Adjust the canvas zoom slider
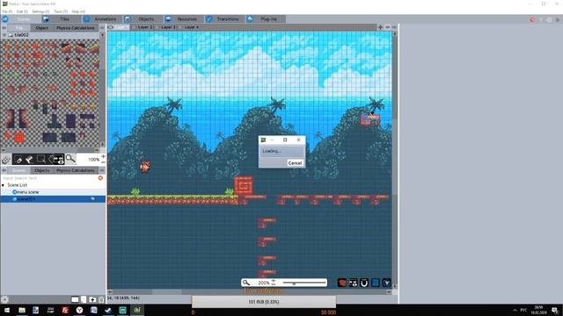Image resolution: width=563 pixels, height=316 pixels. pos(303,283)
